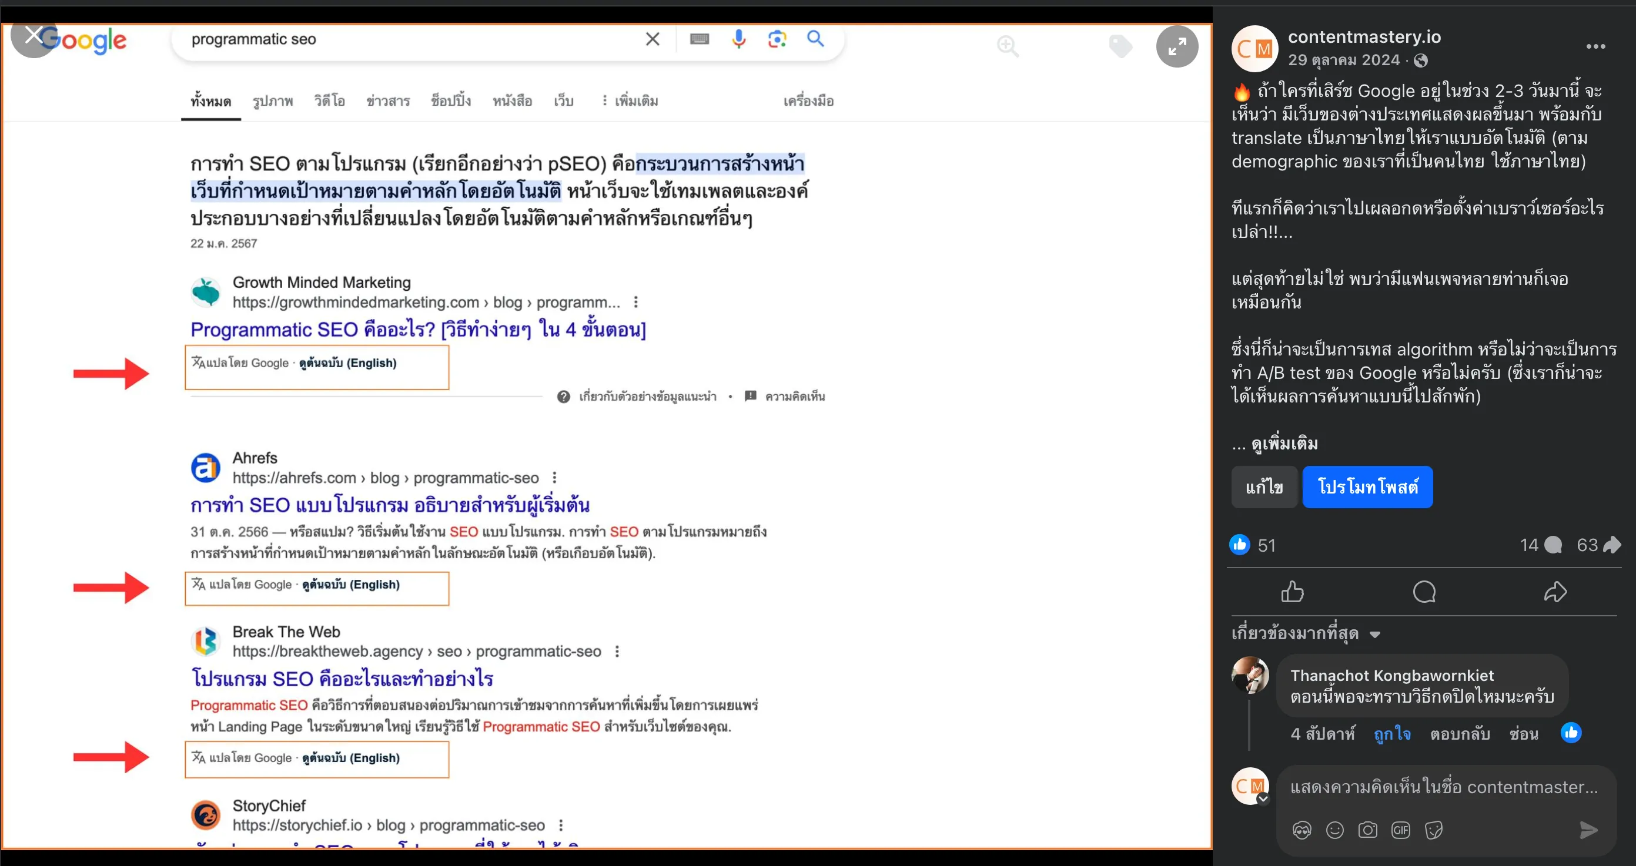
Task: Click the zoom-in magnifier on photo
Action: tap(1007, 46)
